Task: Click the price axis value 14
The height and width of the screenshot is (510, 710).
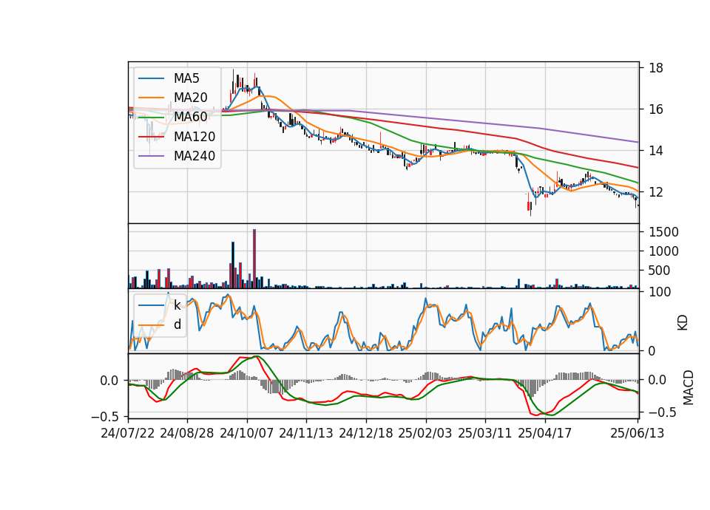Action: tap(656, 151)
